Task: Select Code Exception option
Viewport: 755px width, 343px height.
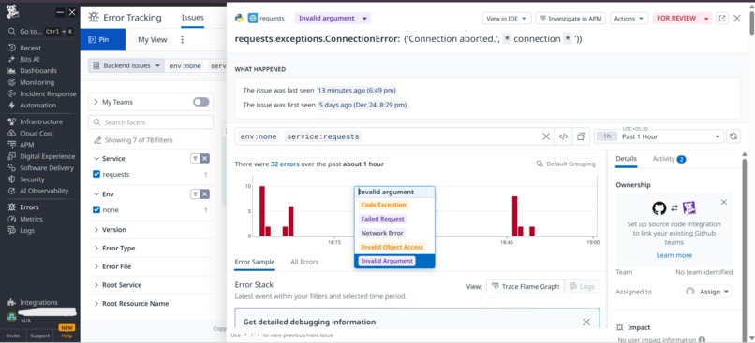Action: pos(384,205)
